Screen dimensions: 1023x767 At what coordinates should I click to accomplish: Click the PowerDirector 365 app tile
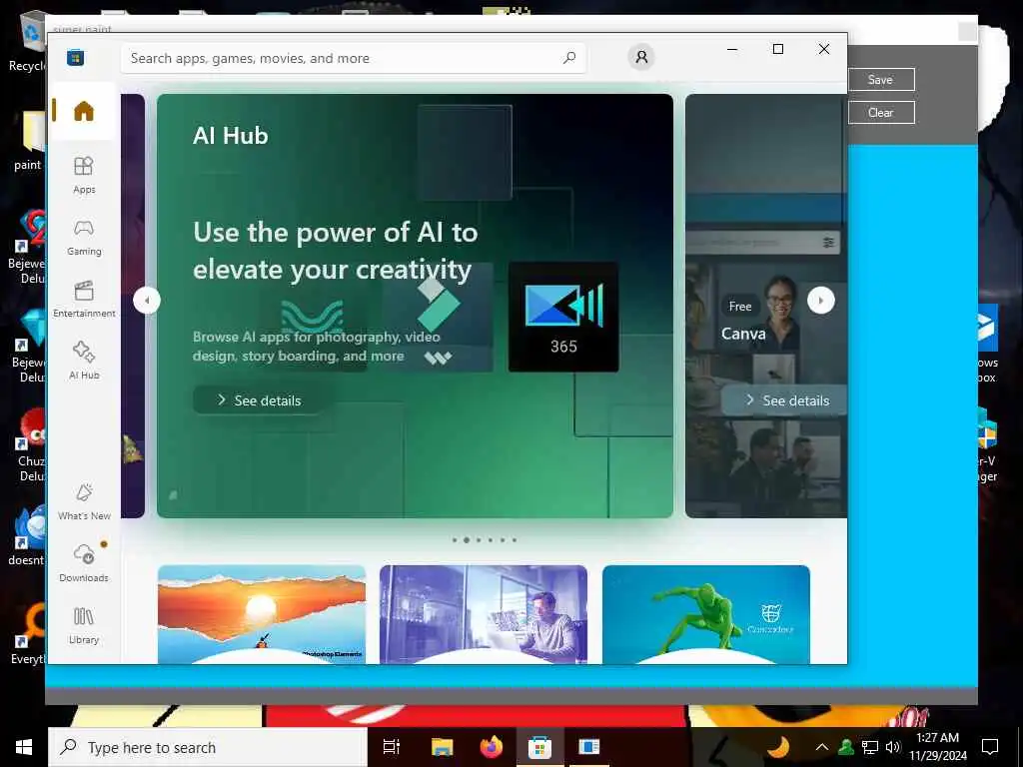point(563,317)
